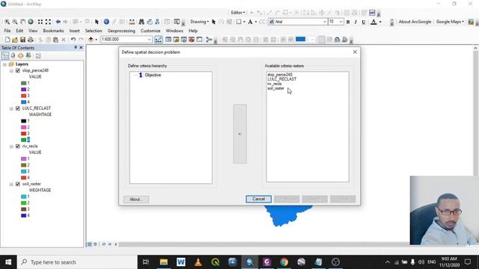The width and height of the screenshot is (479, 269).
Task: Toggle visibility of slop_perce248 layer
Action: (x=18, y=71)
